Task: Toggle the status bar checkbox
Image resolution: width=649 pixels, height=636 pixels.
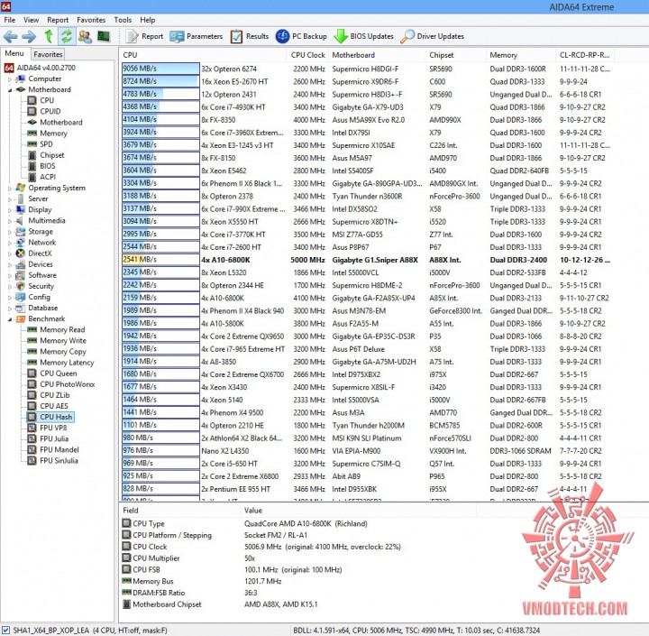Action: click(5, 631)
